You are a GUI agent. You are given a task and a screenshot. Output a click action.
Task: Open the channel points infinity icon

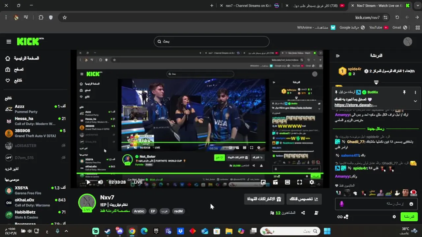pos(340,217)
